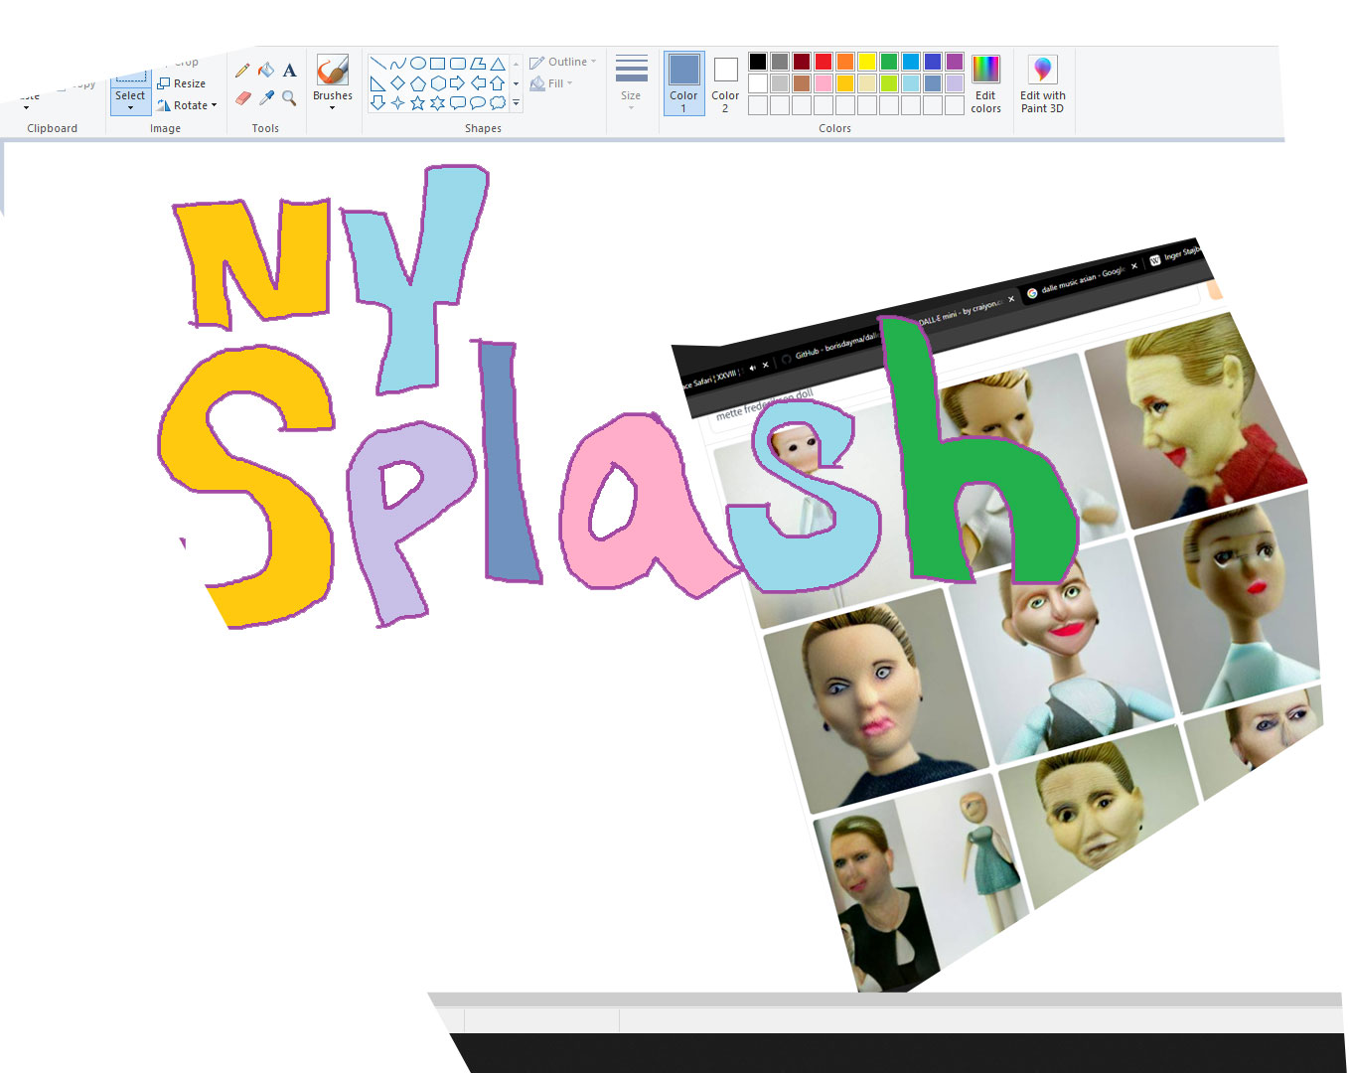Activate the Text tool
This screenshot has width=1349, height=1073.
289,71
